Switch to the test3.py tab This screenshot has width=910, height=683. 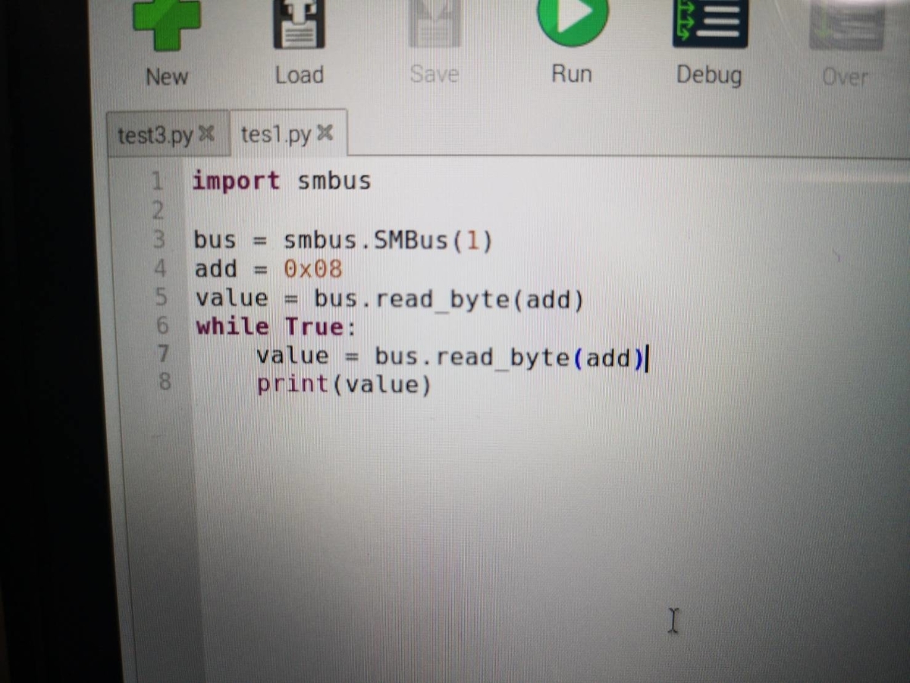click(x=155, y=136)
